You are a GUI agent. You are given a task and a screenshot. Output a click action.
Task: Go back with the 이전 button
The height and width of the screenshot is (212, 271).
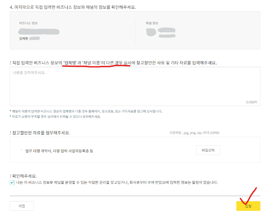22,206
